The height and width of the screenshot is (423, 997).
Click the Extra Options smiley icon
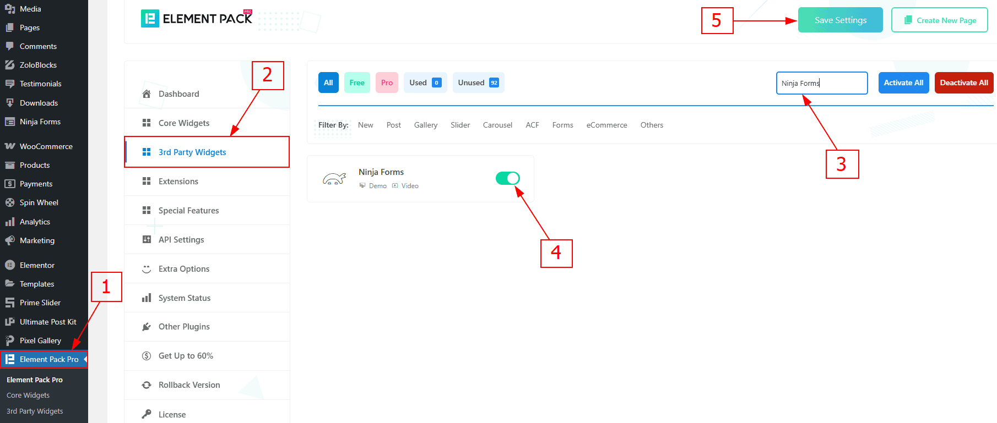(147, 269)
